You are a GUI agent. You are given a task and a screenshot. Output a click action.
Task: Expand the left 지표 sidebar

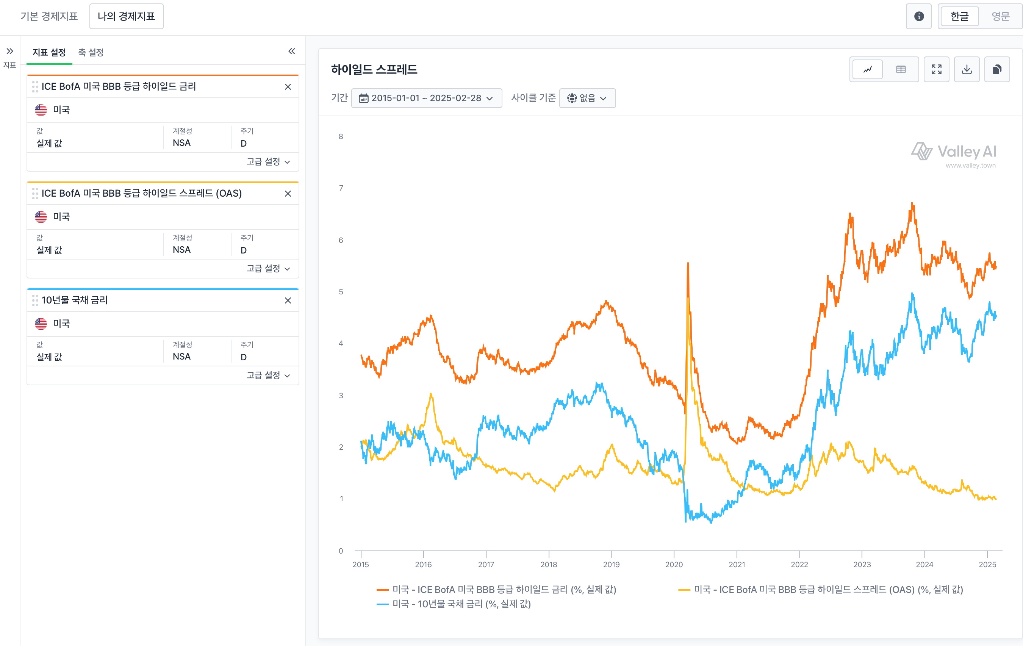[x=10, y=52]
